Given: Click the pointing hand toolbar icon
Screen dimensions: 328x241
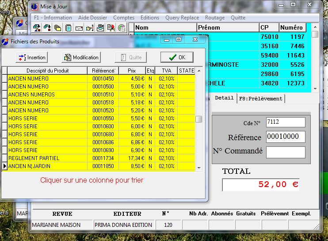Looking at the screenshot, I should (x=90, y=28).
